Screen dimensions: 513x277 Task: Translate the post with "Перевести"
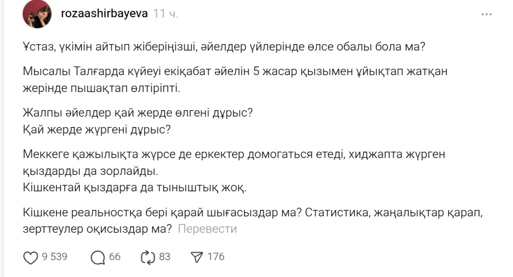pyautogui.click(x=207, y=229)
